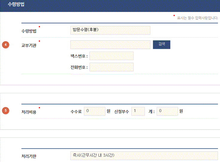
Task: Click the 처리비용 row label
Action: tap(29, 112)
